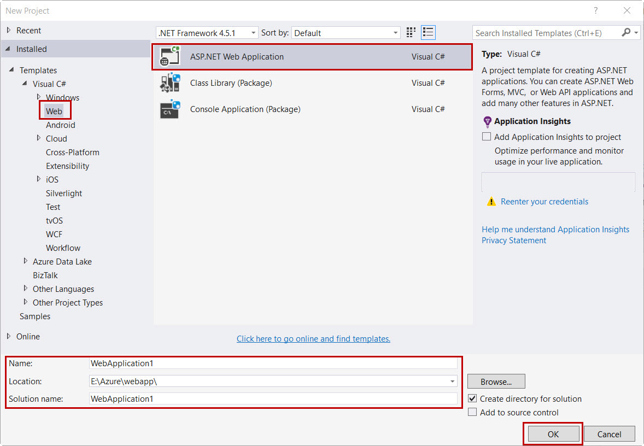Select the Workflow template category
This screenshot has width=644, height=446.
[x=63, y=248]
